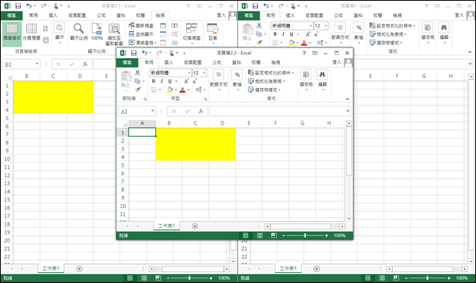Viewport: 476px width, 283px height.
Task: Click Normal view icon in 活頁簿2:2 status bar
Action: click(x=246, y=236)
